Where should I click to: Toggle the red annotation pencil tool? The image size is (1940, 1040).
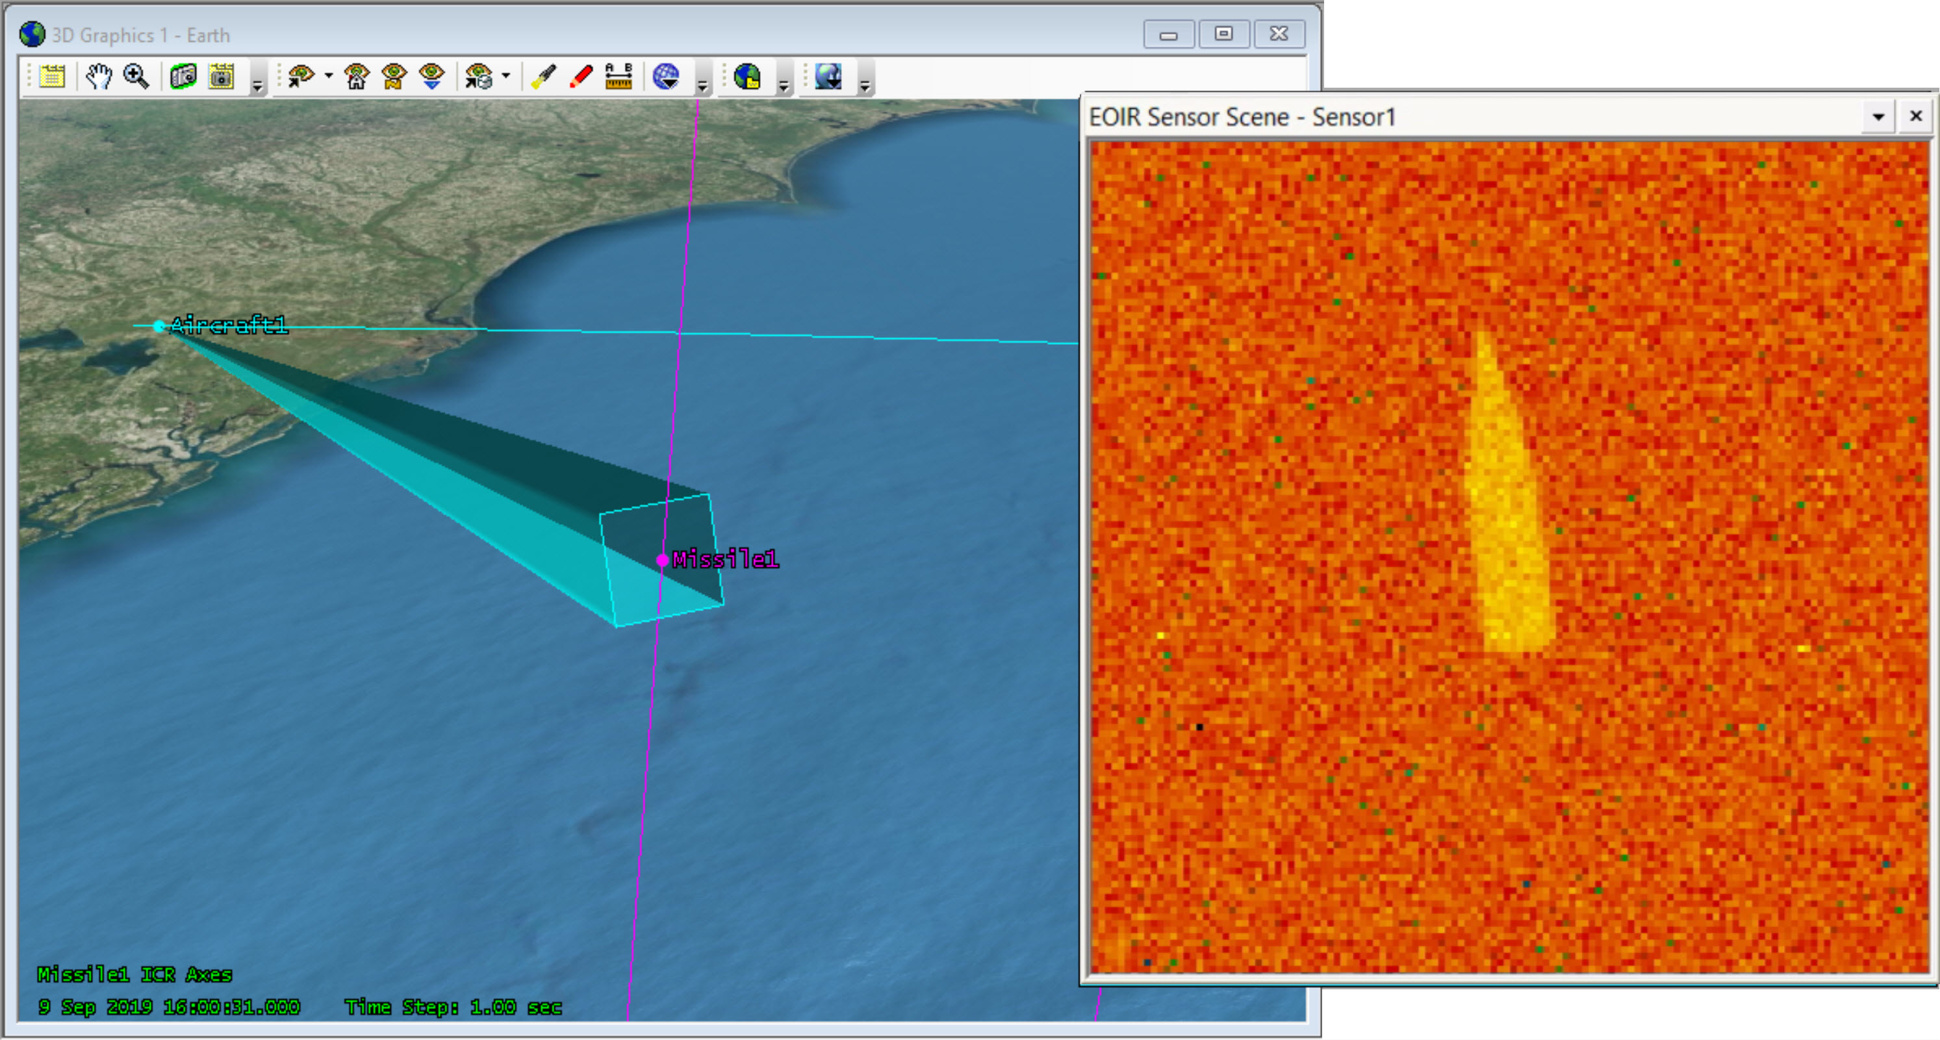(581, 76)
